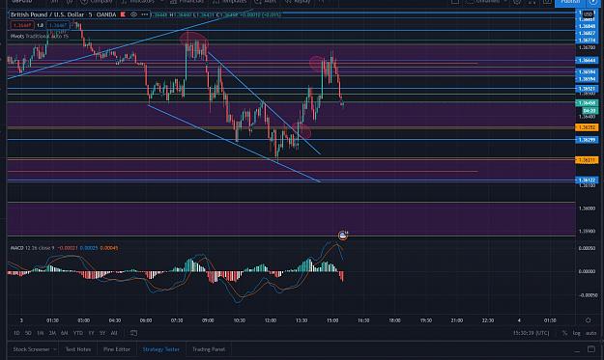
Task: Open the Text Notes tab
Action: pyautogui.click(x=78, y=349)
